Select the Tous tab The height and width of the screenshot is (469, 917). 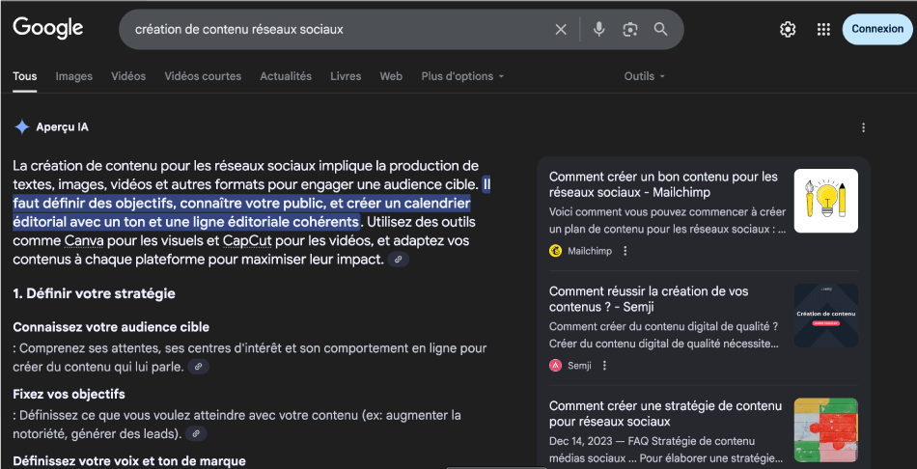[x=24, y=76]
